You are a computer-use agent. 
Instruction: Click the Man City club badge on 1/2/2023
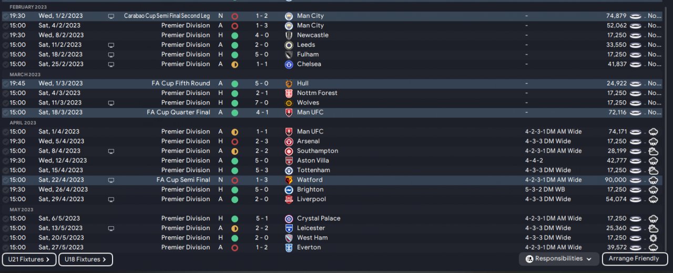289,16
